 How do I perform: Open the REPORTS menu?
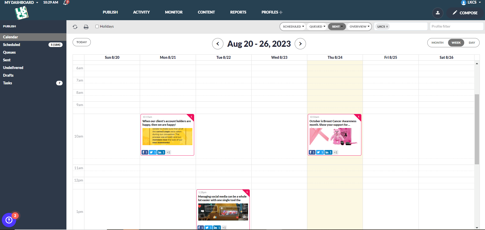(238, 12)
